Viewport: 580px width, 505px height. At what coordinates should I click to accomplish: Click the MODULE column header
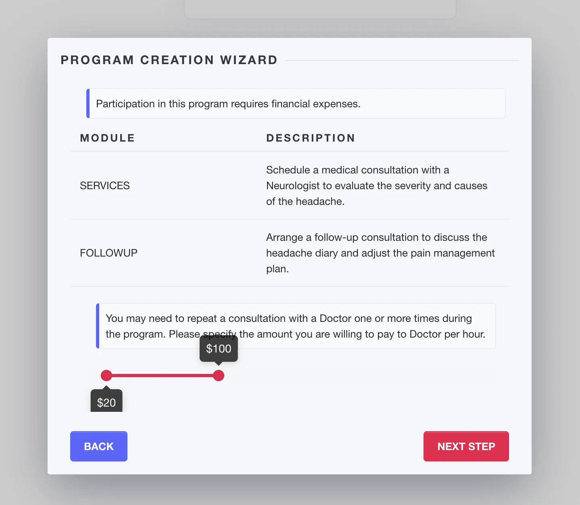tap(107, 138)
